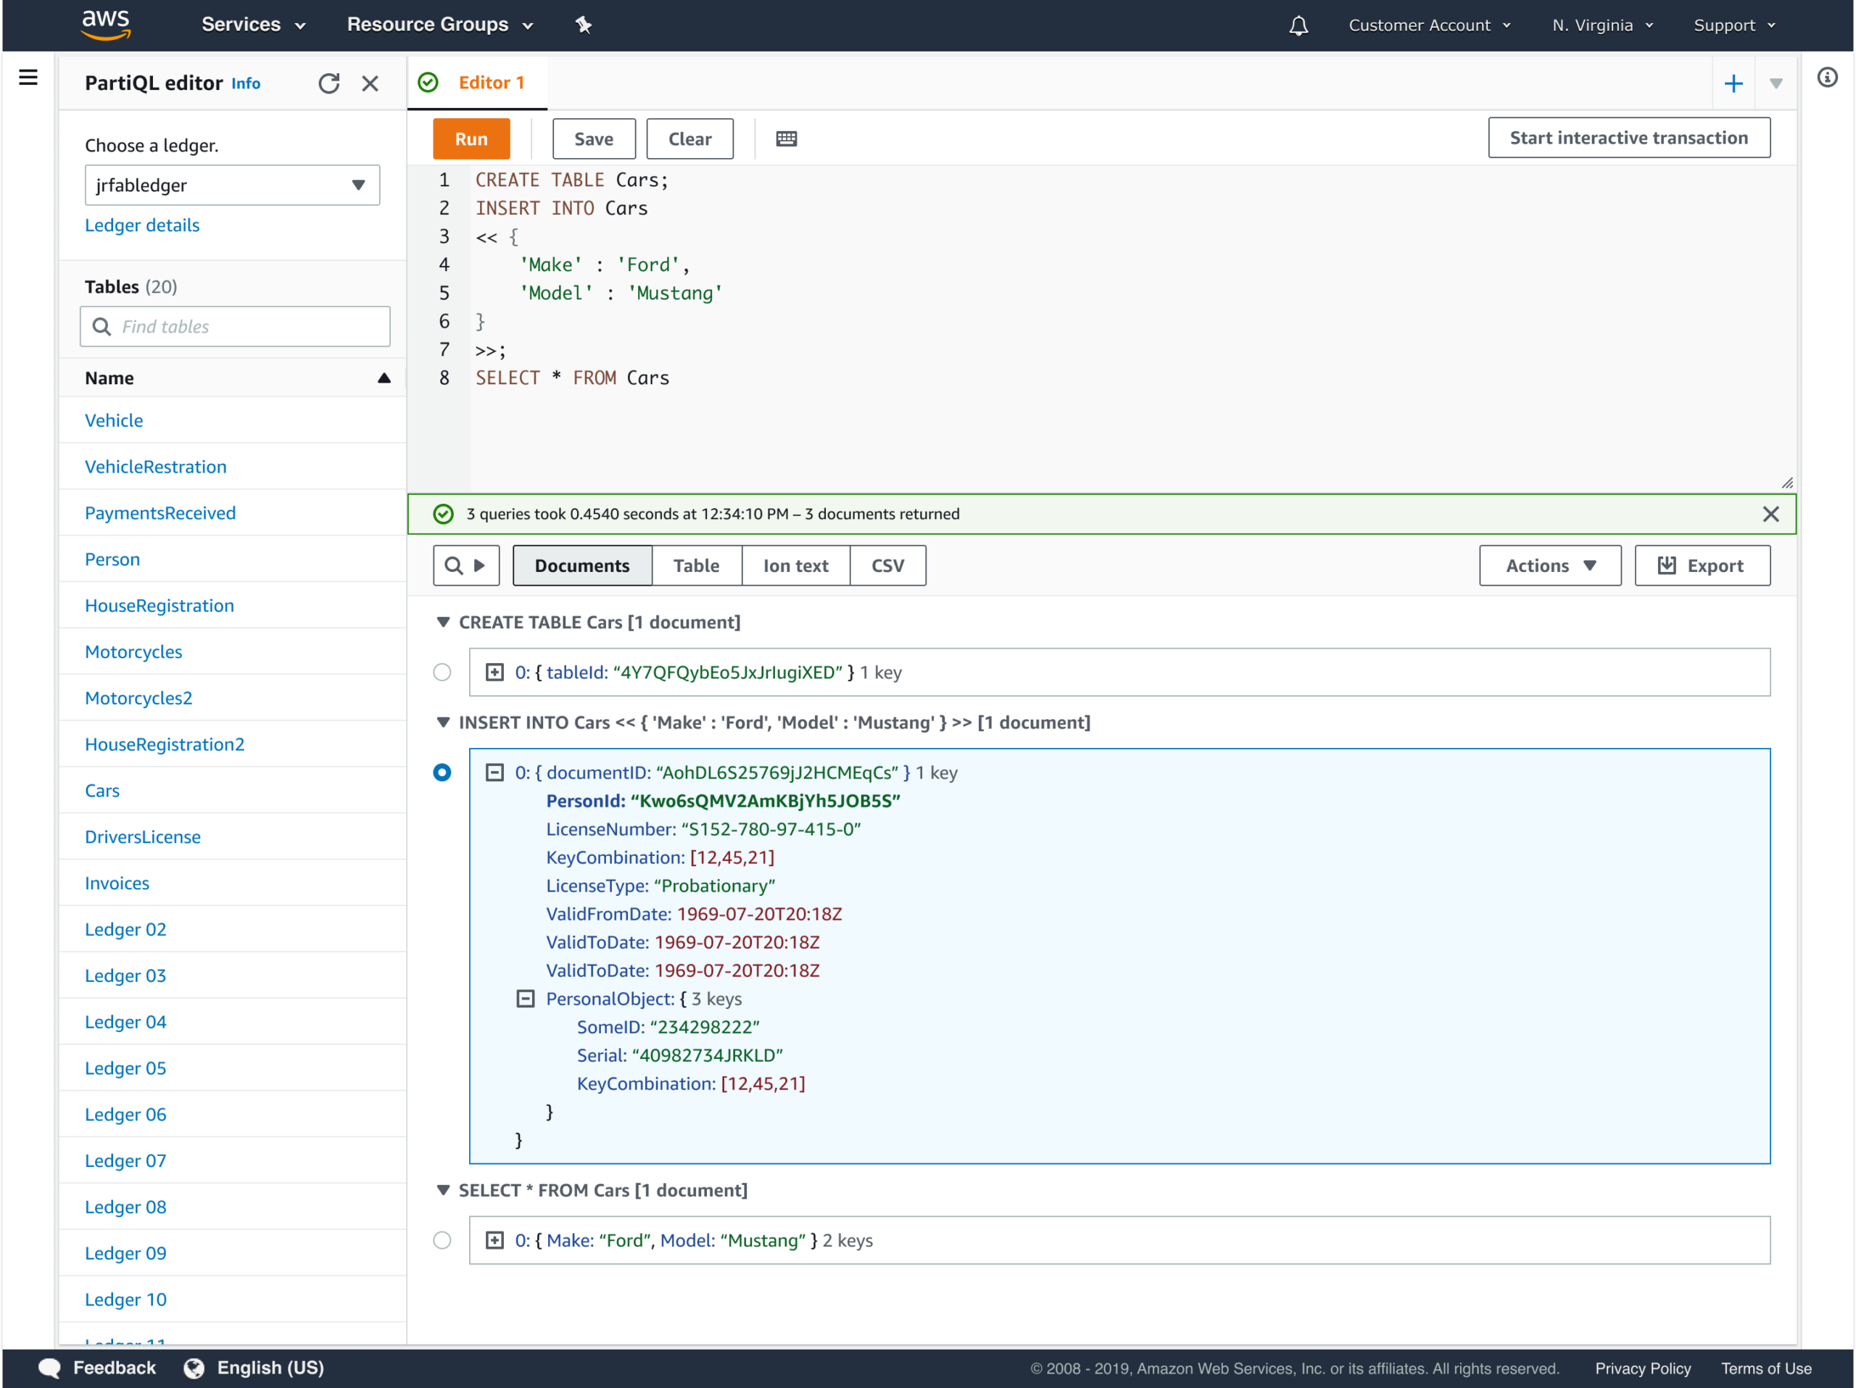Click the query search magnifier icon
Image resolution: width=1856 pixels, height=1388 pixels.
(455, 565)
